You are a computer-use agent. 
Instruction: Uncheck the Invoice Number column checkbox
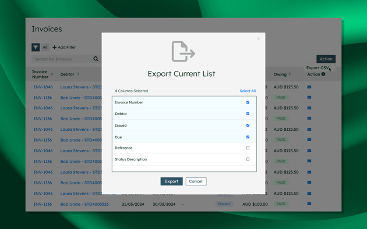coord(248,102)
